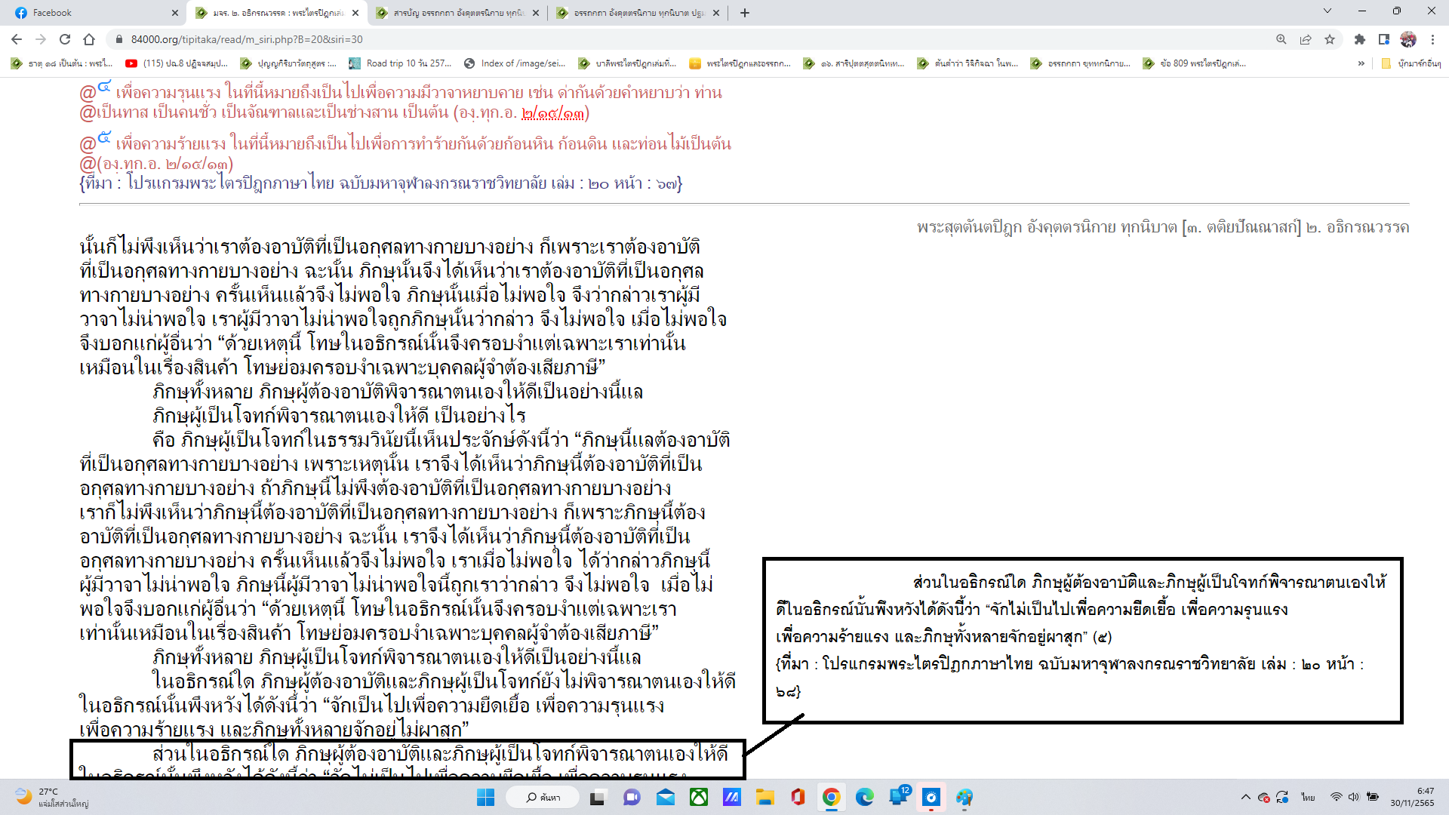
Task: Toggle the browser side panel
Action: click(x=1384, y=39)
